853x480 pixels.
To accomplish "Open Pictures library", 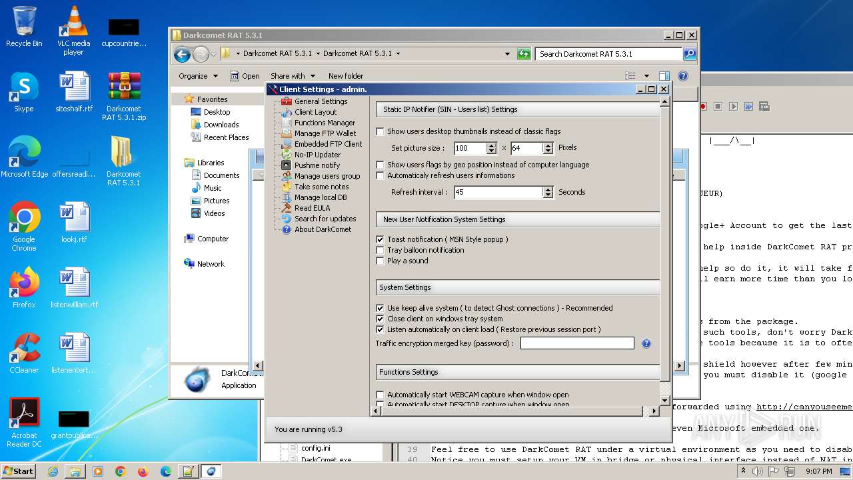I will pos(210,201).
